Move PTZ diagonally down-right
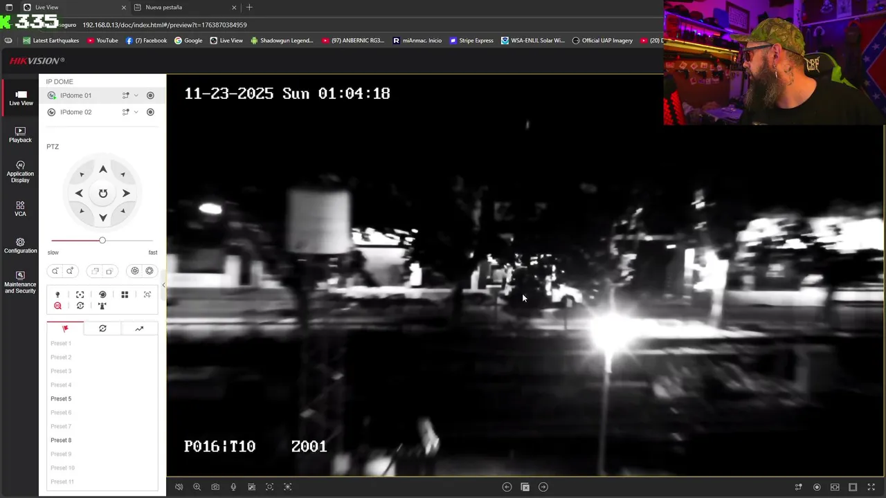This screenshot has height=498, width=886. [123, 211]
